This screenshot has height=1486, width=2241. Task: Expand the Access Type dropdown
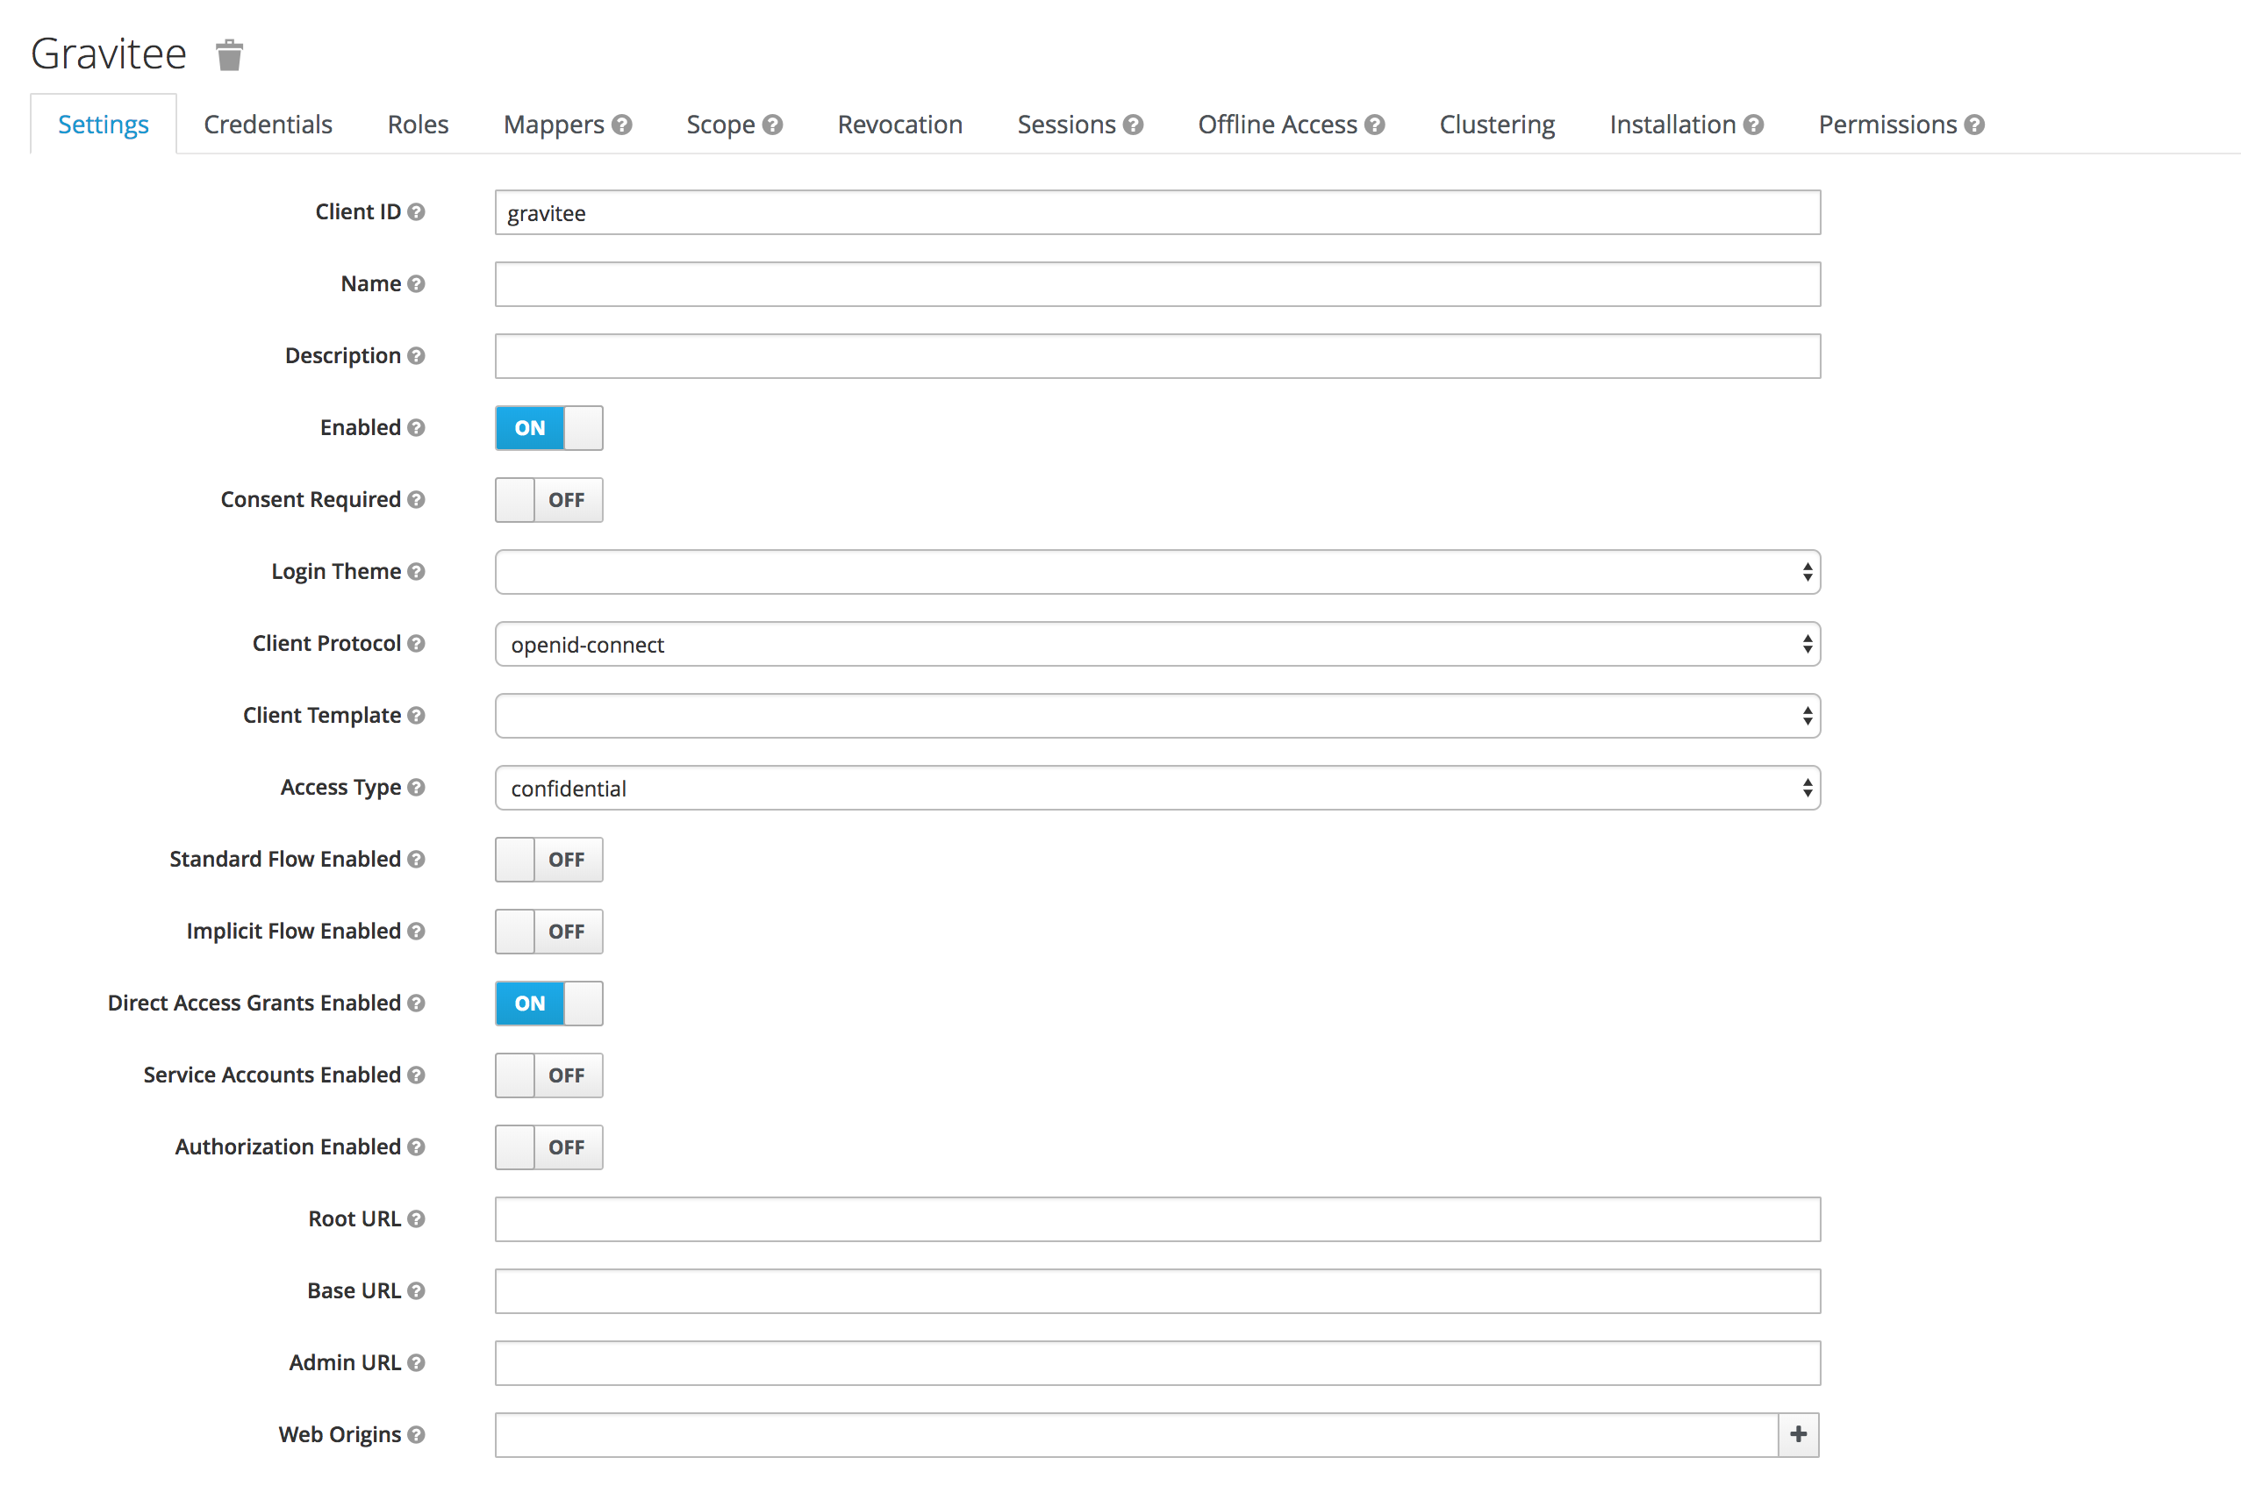click(1156, 788)
